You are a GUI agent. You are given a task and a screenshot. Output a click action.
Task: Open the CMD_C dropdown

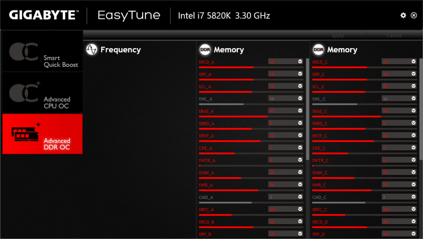click(x=413, y=197)
